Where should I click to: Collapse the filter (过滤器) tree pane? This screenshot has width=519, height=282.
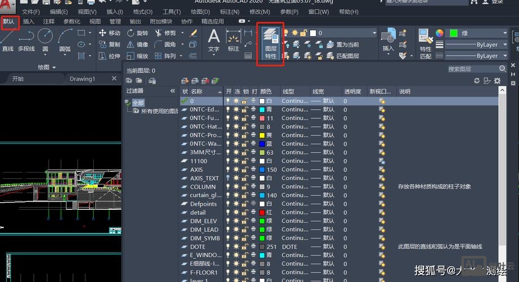click(172, 91)
